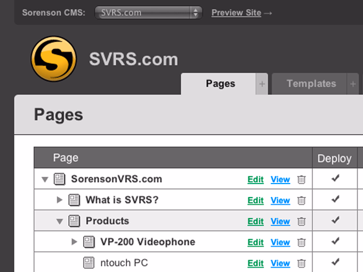Toggle deploy checkmark for ntouch PC

coord(335,261)
